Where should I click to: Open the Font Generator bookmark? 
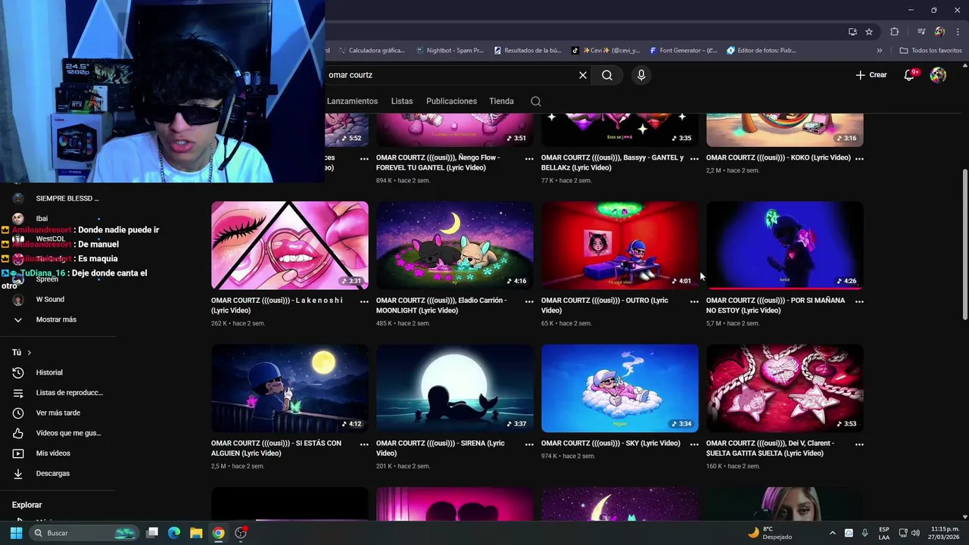point(682,51)
